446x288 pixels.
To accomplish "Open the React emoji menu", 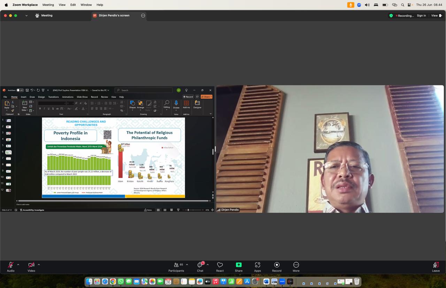I will [220, 267].
